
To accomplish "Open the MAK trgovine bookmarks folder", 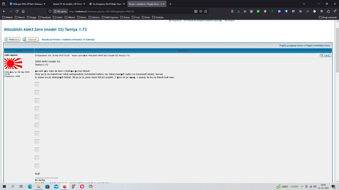I will click(110, 17).
